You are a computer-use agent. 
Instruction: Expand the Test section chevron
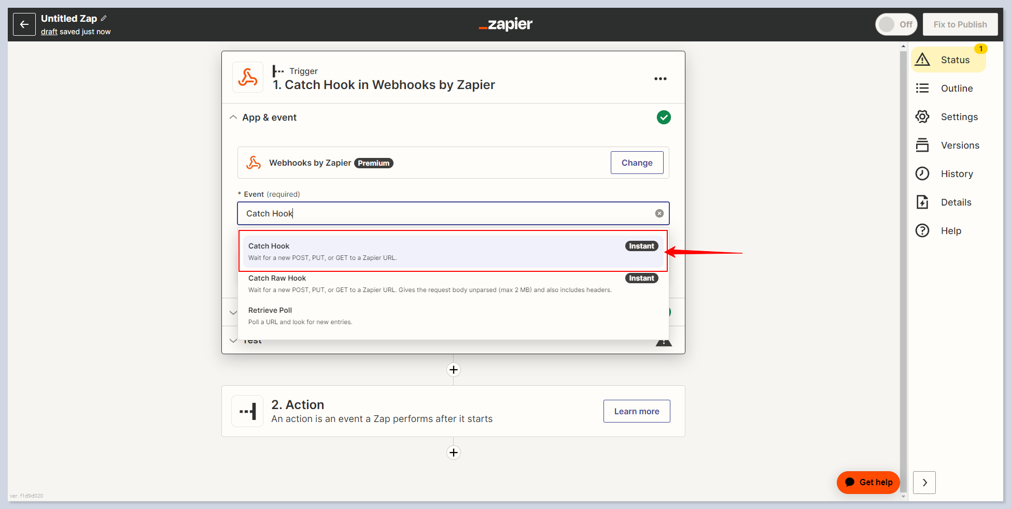(x=233, y=341)
